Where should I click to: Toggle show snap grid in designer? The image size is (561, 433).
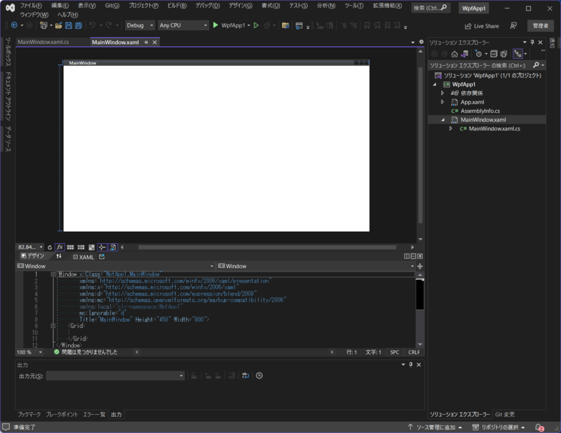pyautogui.click(x=71, y=247)
